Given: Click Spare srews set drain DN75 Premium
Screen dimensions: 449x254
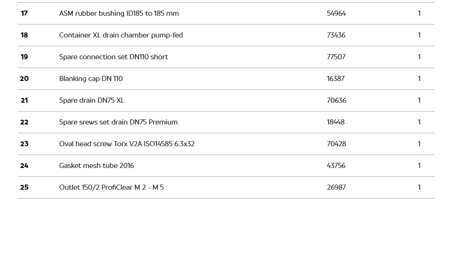Looking at the screenshot, I should click(118, 122).
